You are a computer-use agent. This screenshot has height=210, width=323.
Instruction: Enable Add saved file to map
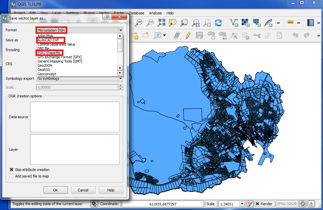pyautogui.click(x=11, y=176)
